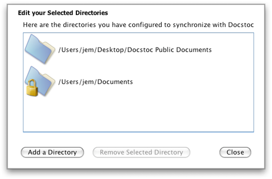The width and height of the screenshot is (272, 179).
Task: Click blank row area right of /Users/jem/Documents
Action: 192,82
